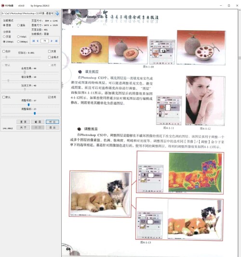Advance to the next page arrow
Image resolution: width=241 pixels, height=257 pixels.
click(x=52, y=41)
